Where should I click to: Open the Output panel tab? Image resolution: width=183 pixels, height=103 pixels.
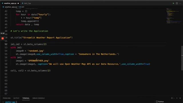pos(16,98)
